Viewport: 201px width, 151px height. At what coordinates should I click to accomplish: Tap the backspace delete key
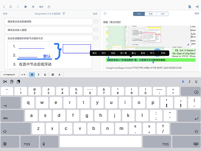(190, 91)
